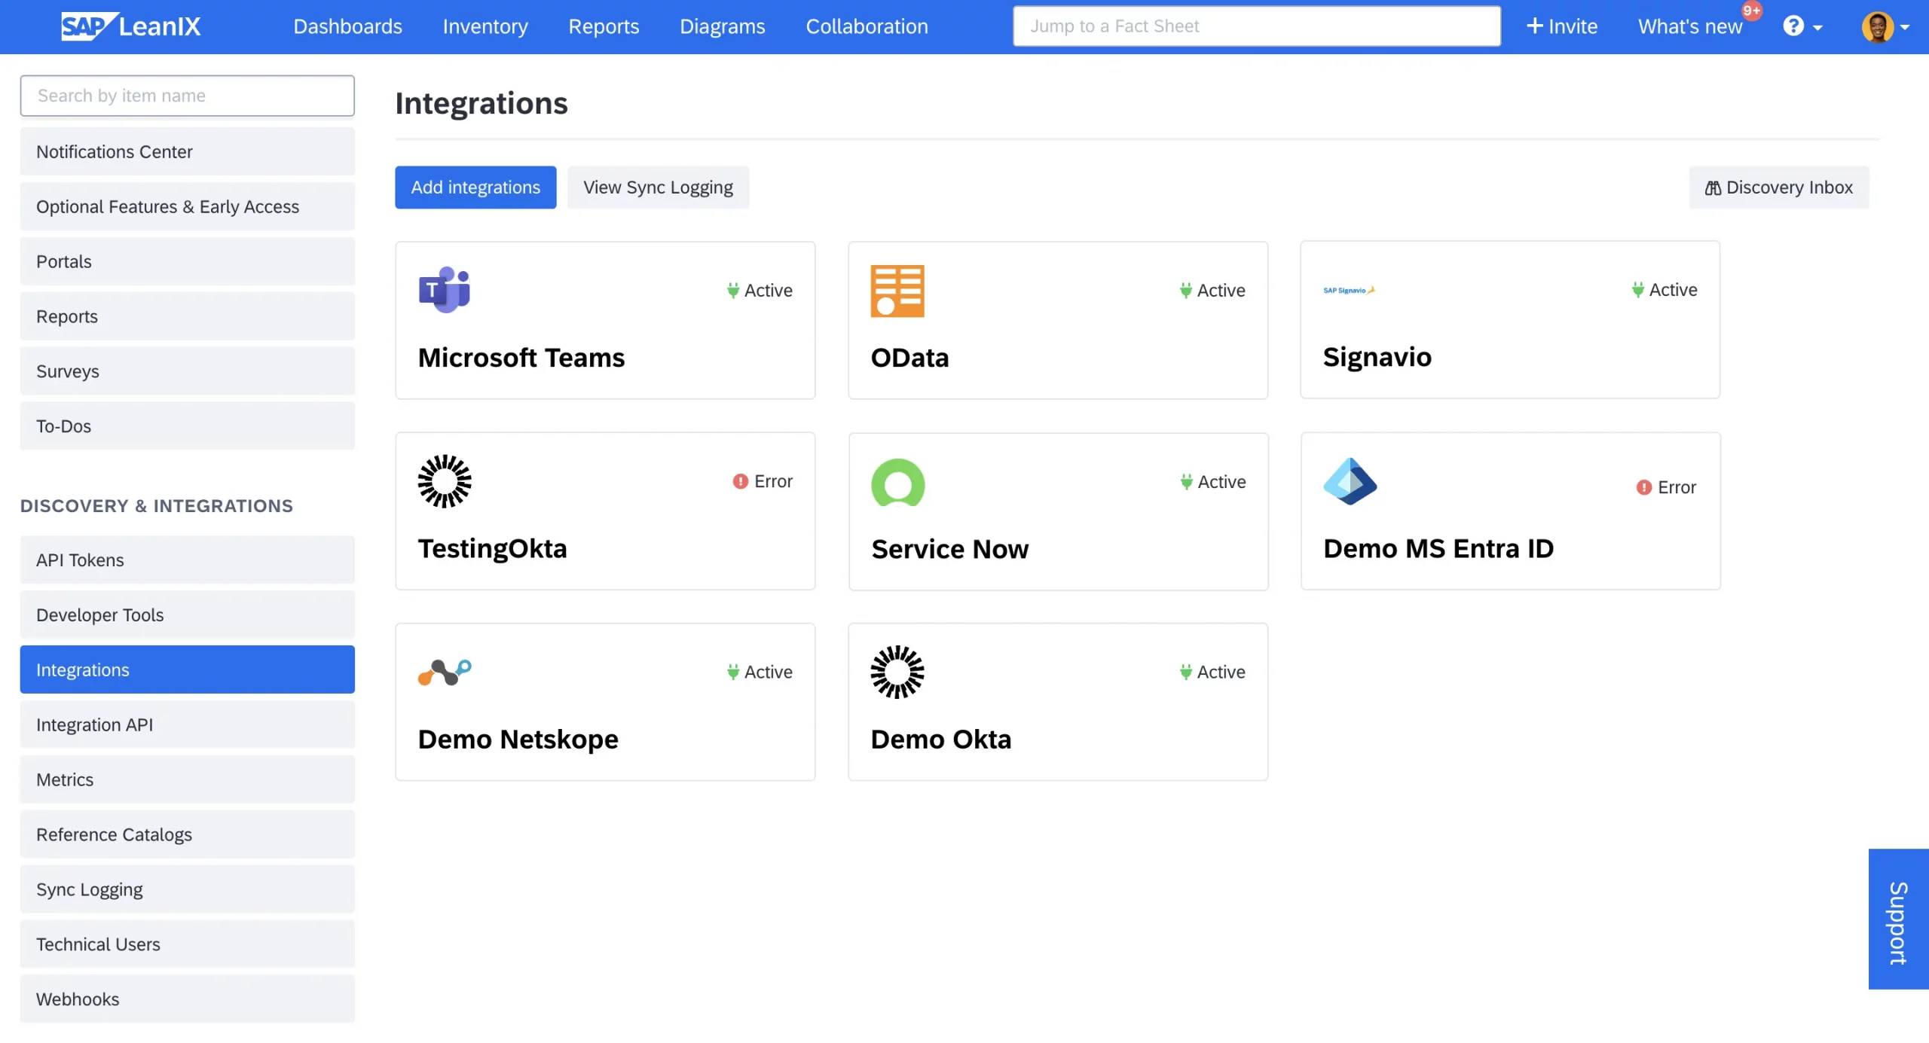Click the Add integrations button

point(475,188)
